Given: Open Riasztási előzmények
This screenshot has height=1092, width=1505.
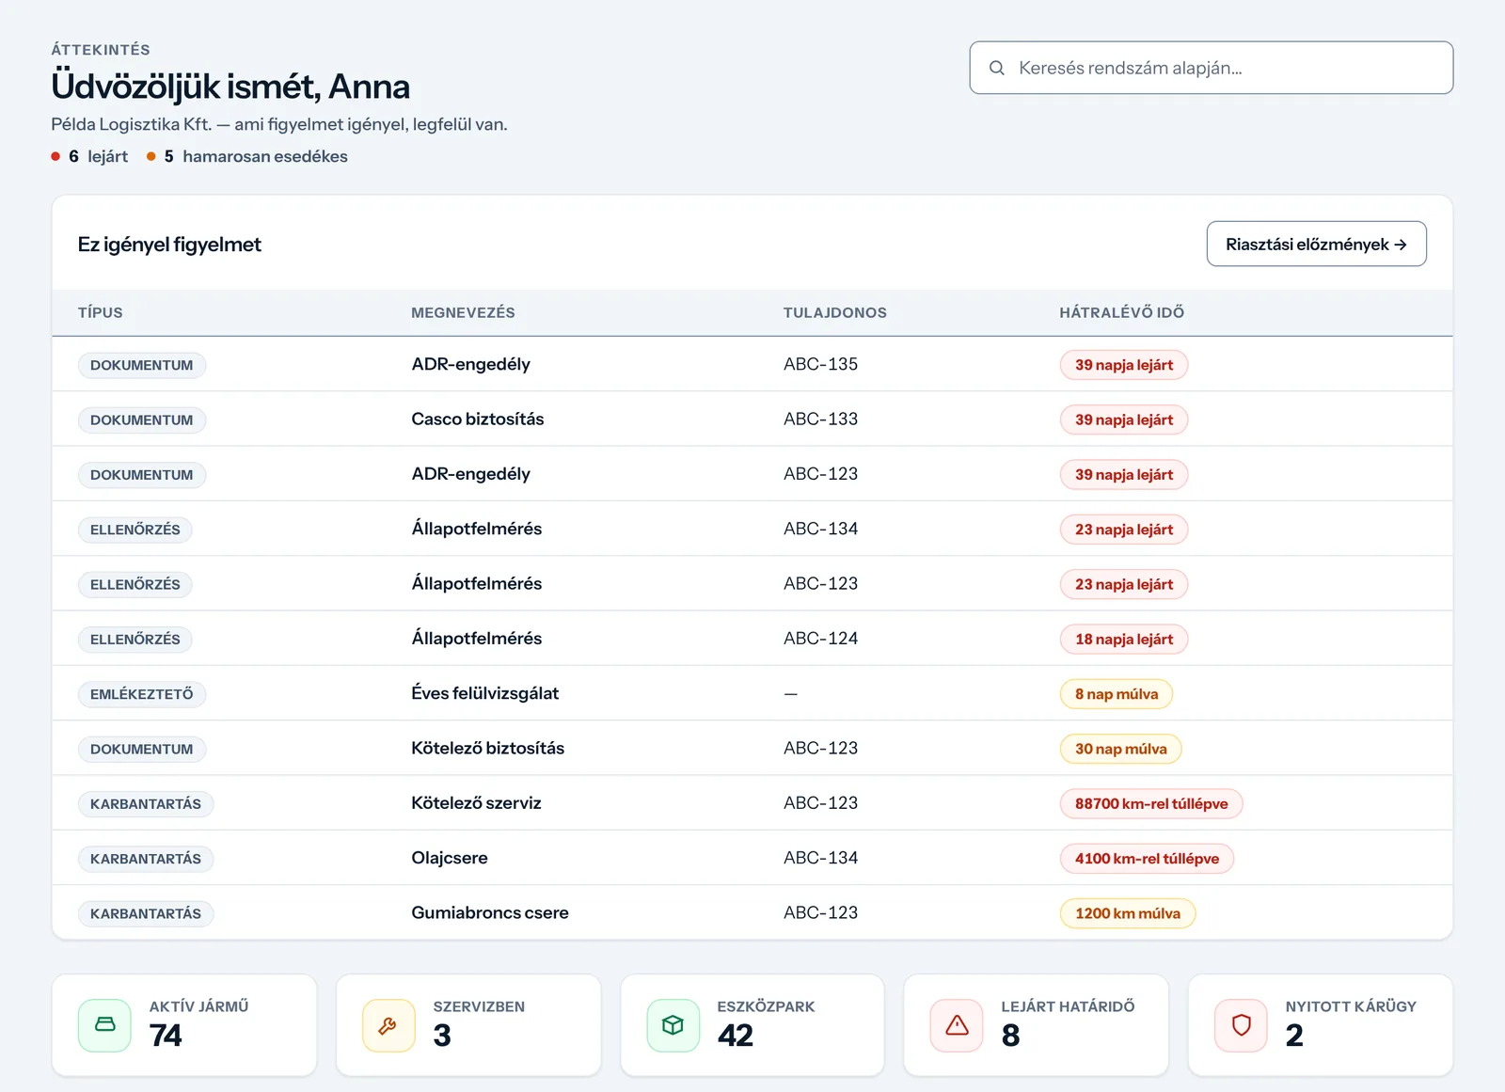Looking at the screenshot, I should click(x=1316, y=244).
